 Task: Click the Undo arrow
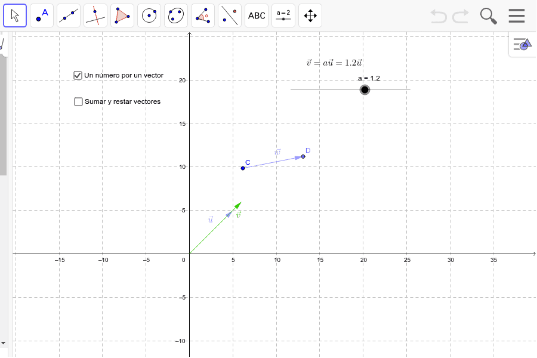(439, 16)
